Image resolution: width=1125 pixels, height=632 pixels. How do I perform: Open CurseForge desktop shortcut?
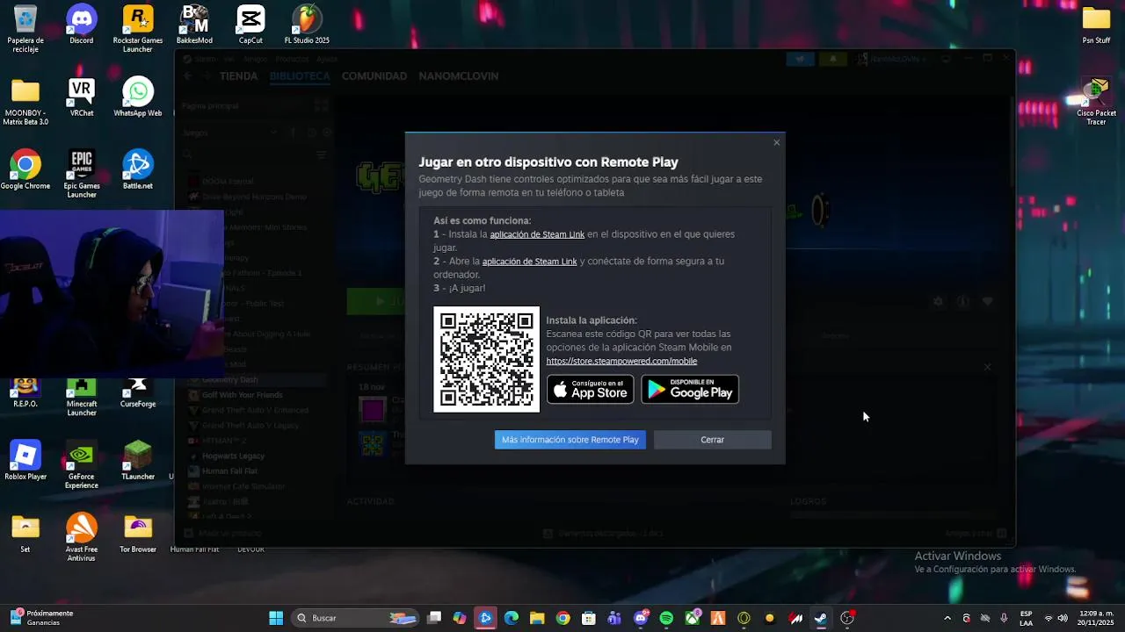pos(138,393)
